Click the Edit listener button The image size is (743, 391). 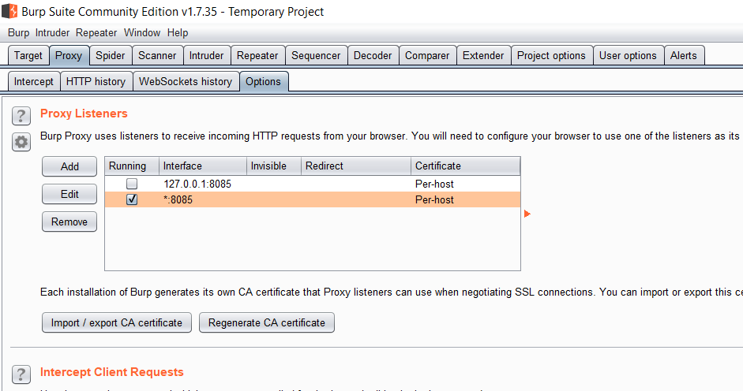[69, 194]
